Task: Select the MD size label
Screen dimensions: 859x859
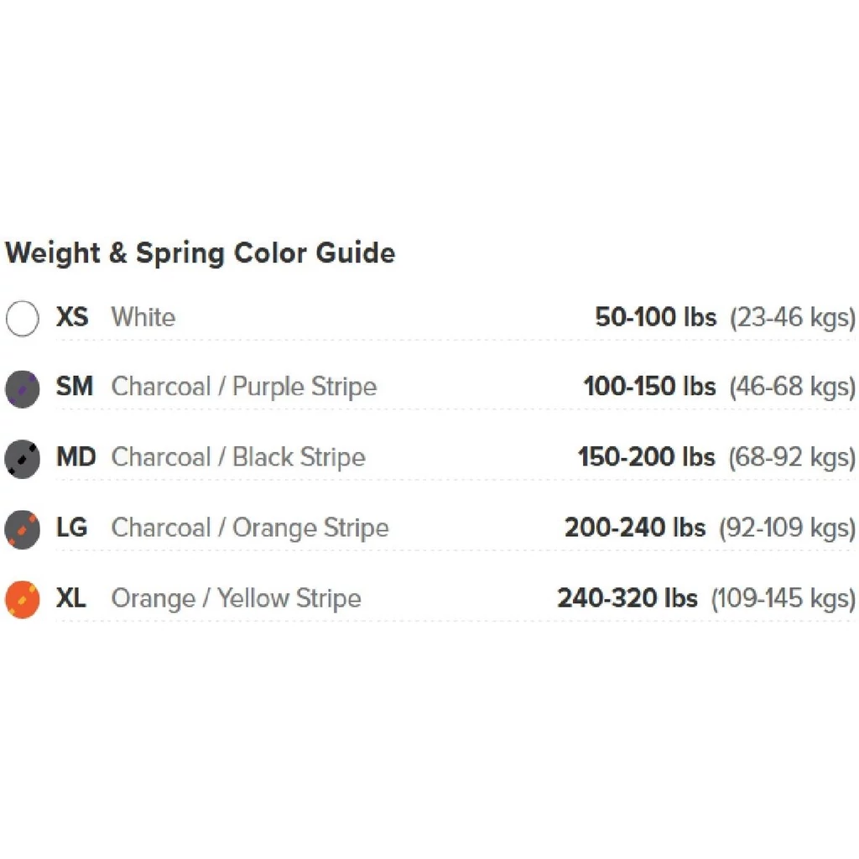Action: pyautogui.click(x=75, y=458)
